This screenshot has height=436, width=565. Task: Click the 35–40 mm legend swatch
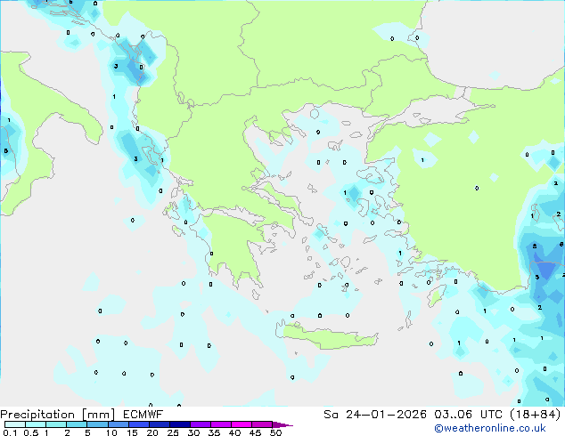(x=220, y=424)
